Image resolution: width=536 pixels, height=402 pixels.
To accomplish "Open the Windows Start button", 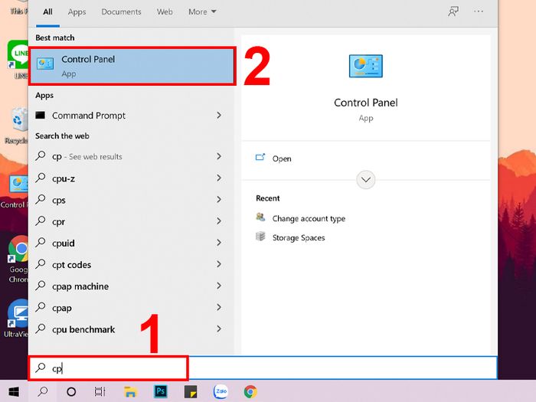I will (14, 391).
